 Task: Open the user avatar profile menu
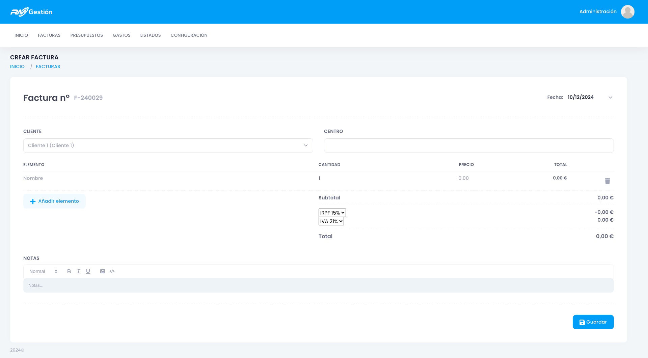[628, 12]
